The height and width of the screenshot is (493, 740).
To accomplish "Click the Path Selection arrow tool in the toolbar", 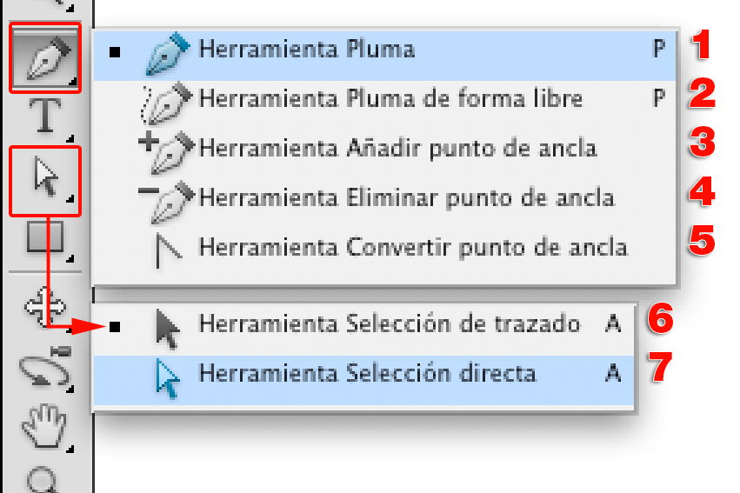I will coord(45,180).
